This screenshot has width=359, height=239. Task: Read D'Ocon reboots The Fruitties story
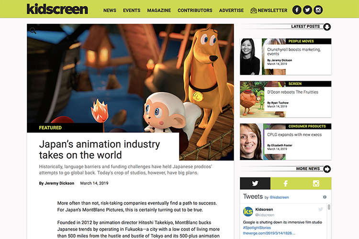pos(292,92)
